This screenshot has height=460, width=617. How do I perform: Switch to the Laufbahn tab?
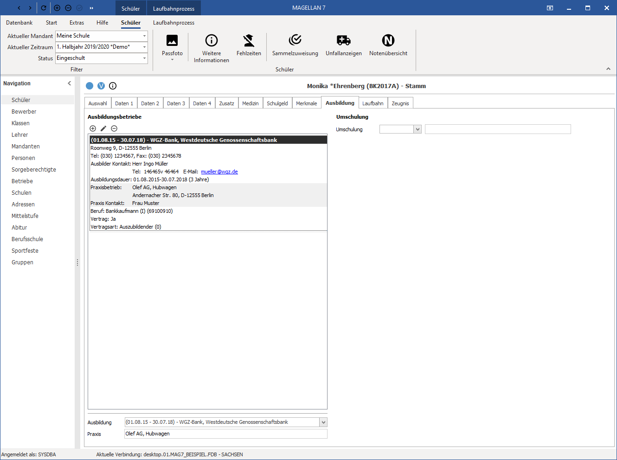[x=373, y=103]
